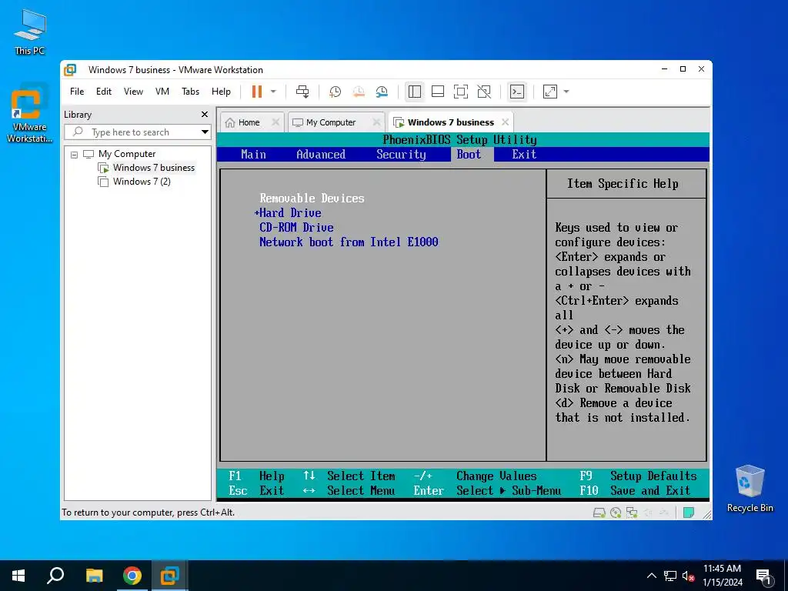
Task: Click the hard disk status icon
Action: (x=599, y=513)
